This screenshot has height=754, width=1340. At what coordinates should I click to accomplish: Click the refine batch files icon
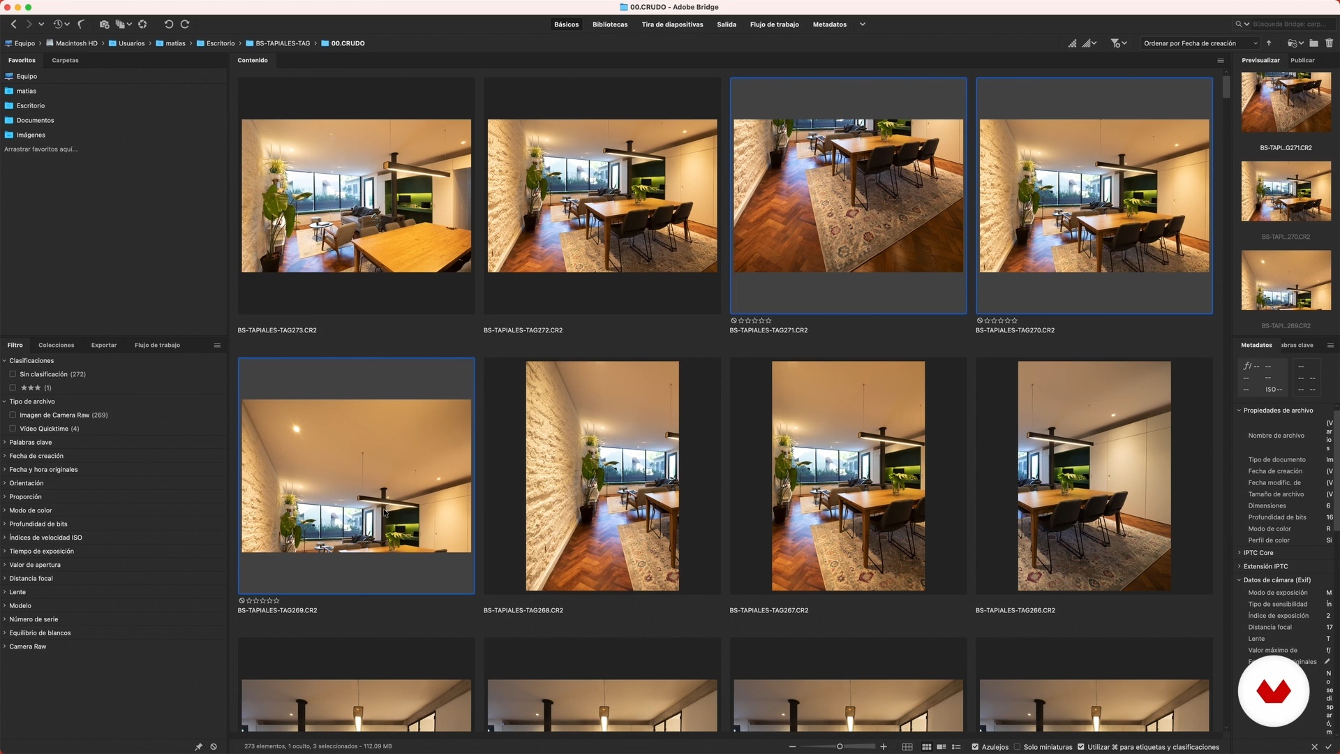click(x=123, y=24)
